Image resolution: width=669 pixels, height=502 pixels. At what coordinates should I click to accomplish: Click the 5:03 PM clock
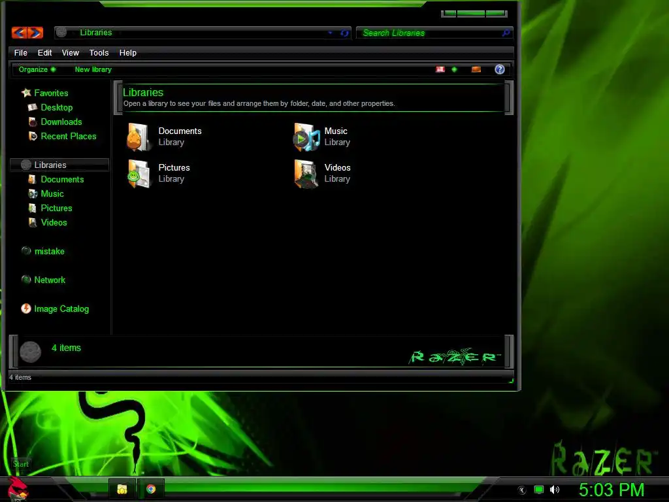click(612, 490)
